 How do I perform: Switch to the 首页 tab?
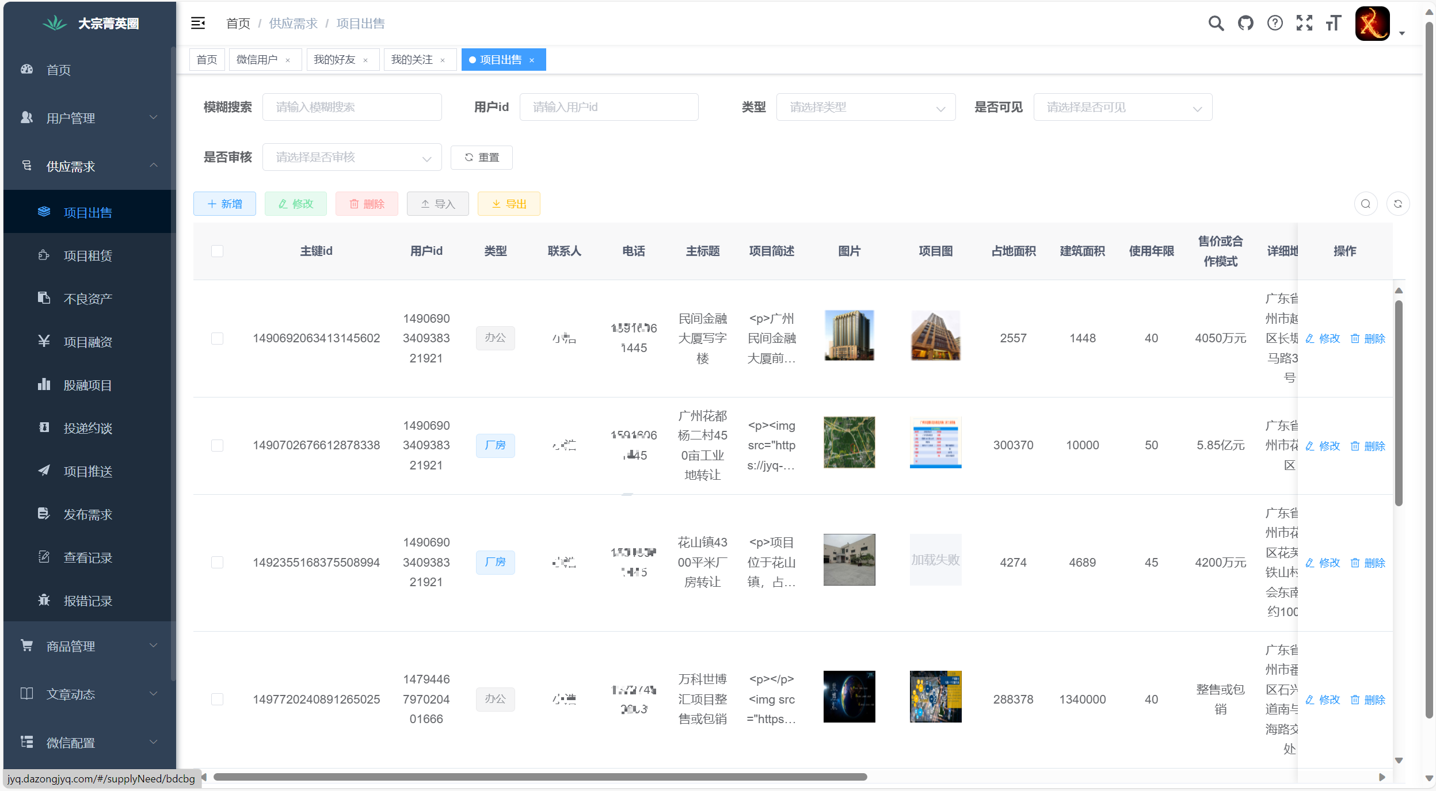pyautogui.click(x=207, y=60)
